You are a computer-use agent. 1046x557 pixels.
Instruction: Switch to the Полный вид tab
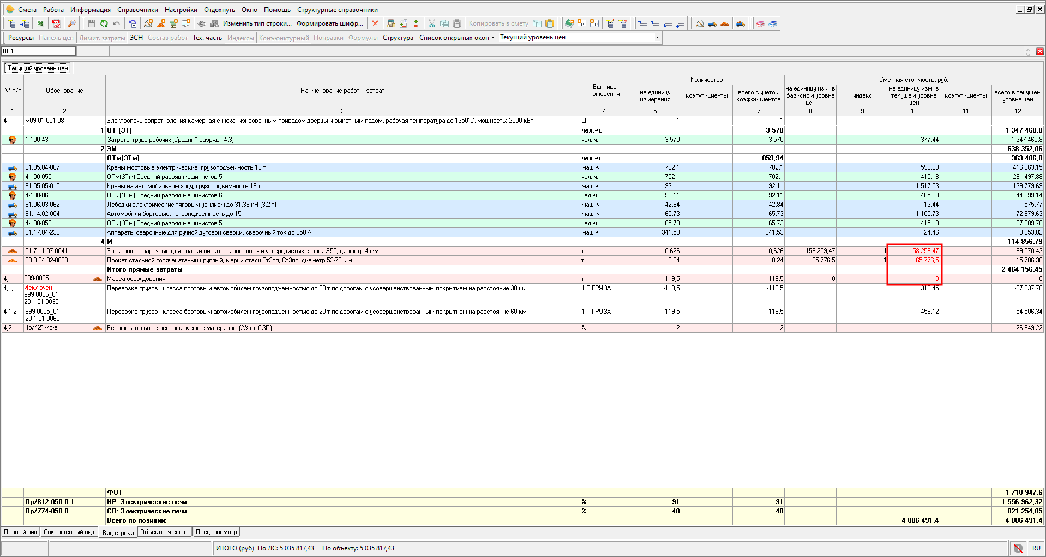21,532
